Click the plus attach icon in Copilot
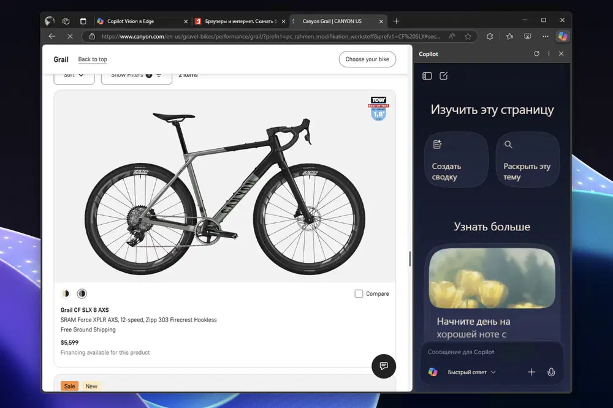The width and height of the screenshot is (613, 408). pyautogui.click(x=531, y=372)
